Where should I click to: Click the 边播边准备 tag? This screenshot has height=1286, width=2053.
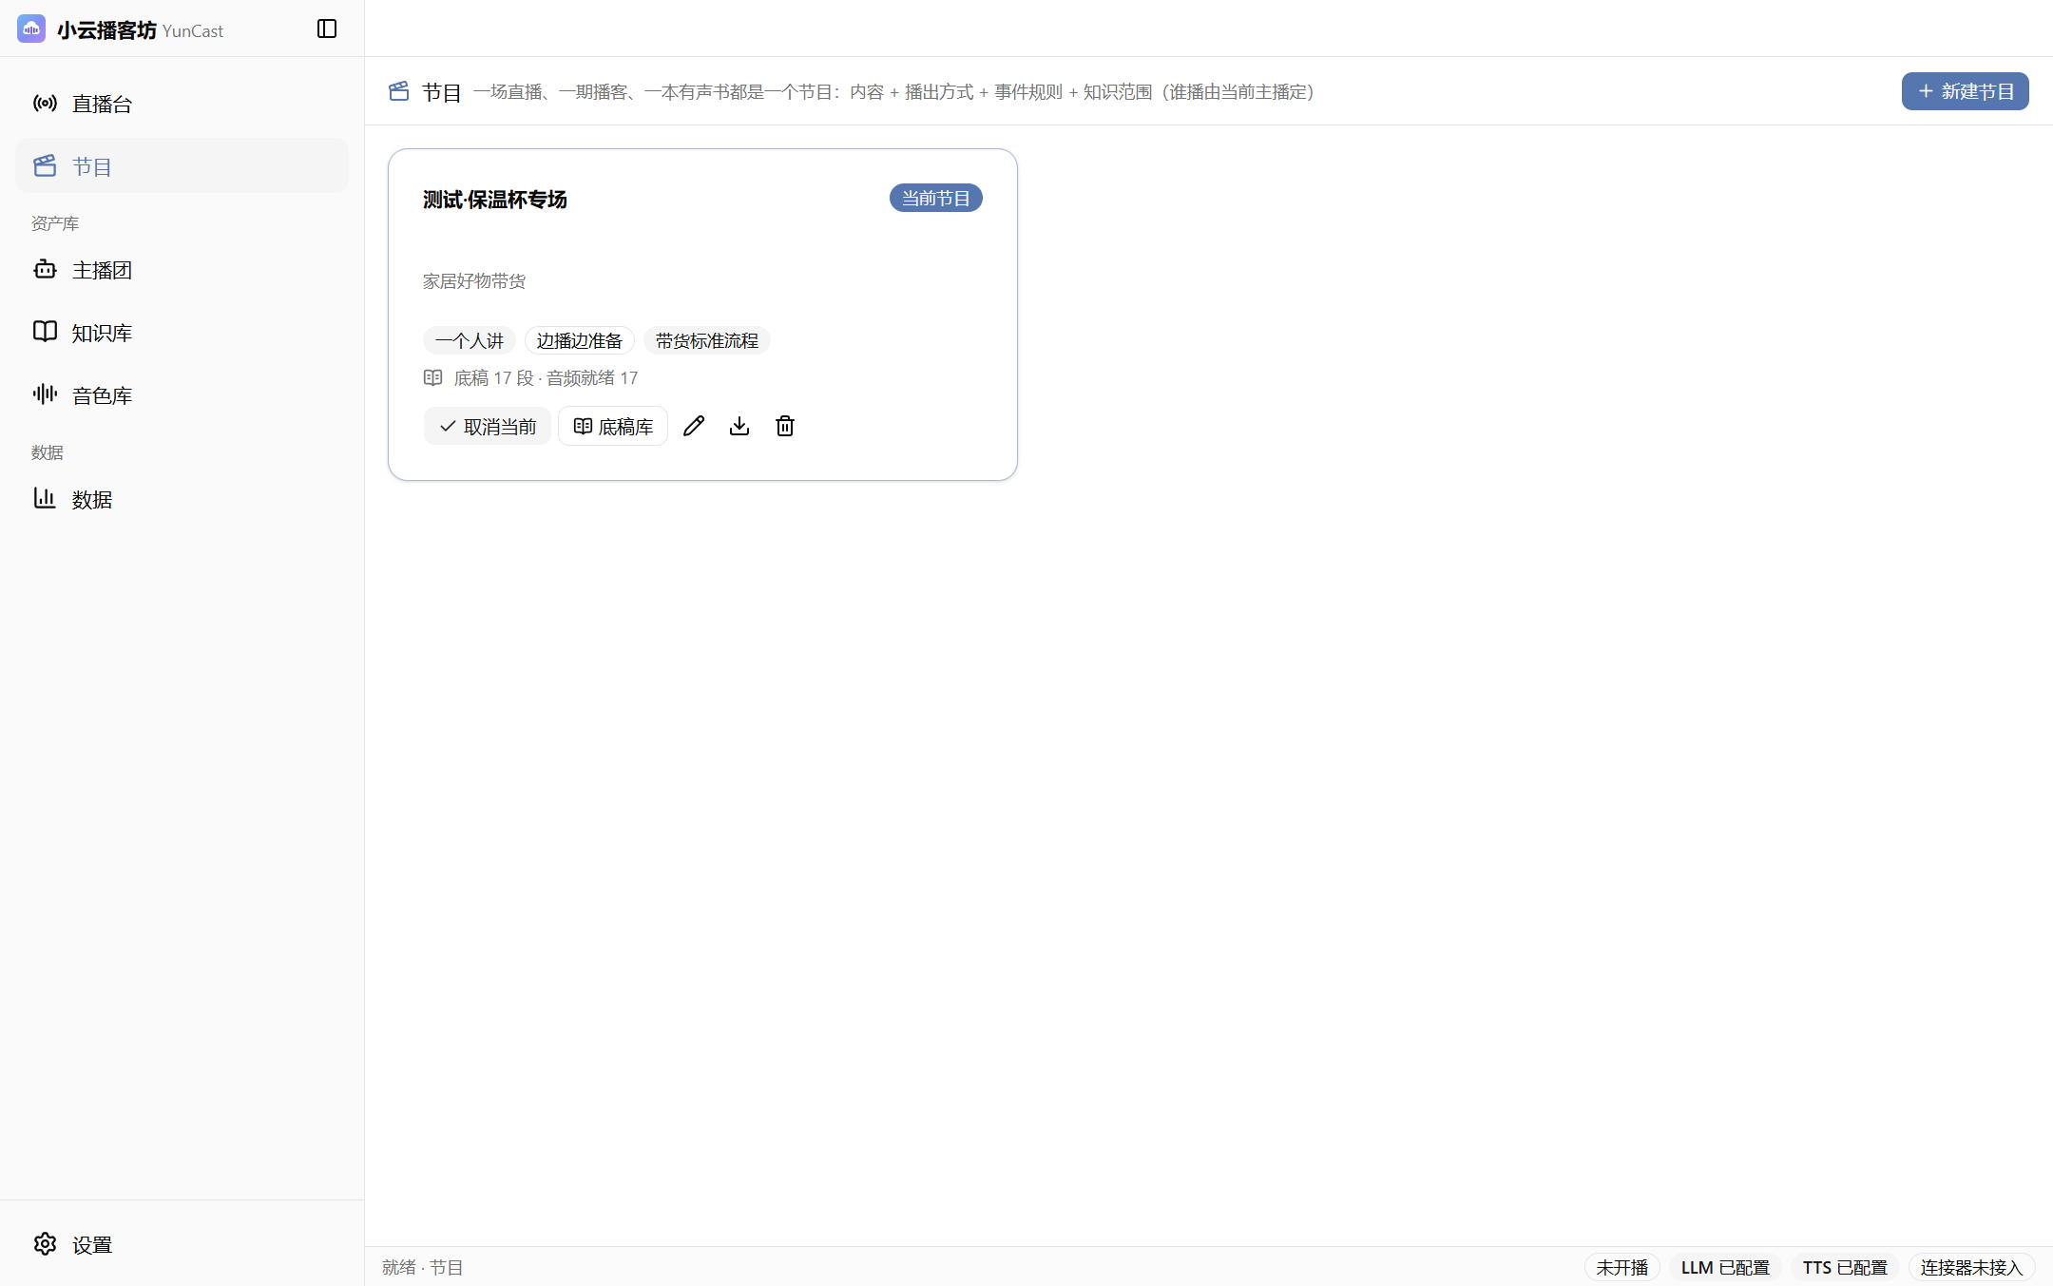580,340
